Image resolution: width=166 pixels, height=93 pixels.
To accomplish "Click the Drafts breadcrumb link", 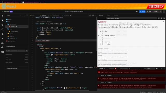I will pos(67,12).
